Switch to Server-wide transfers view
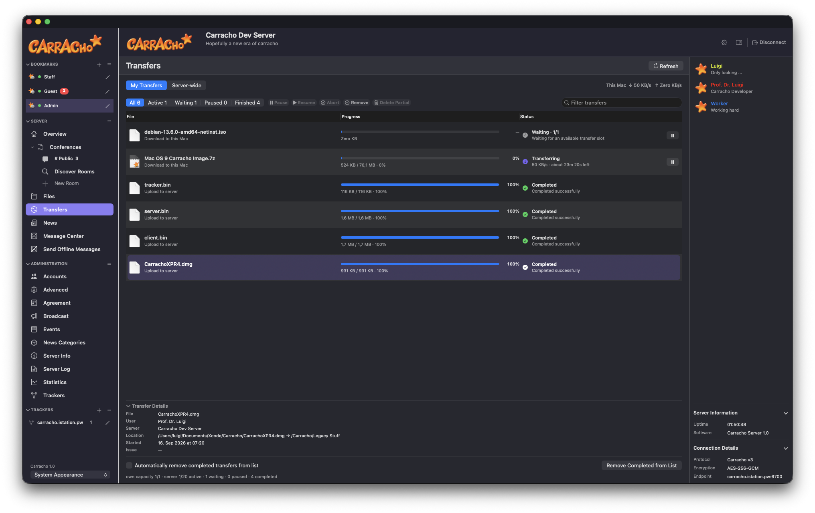This screenshot has height=513, width=815. point(187,85)
